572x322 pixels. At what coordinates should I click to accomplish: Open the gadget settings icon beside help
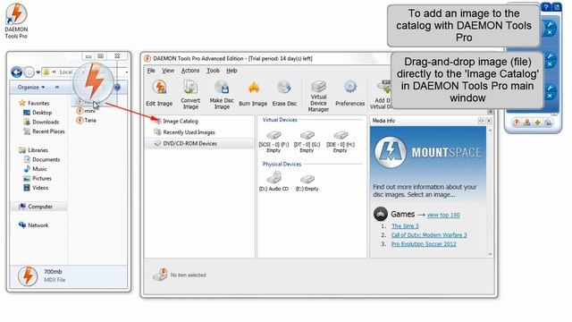click(x=556, y=7)
